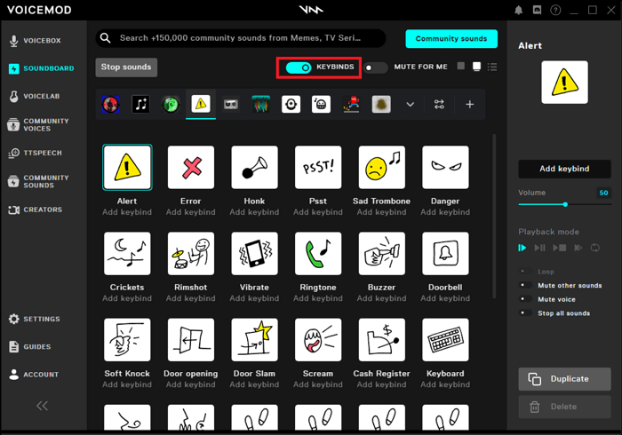This screenshot has width=622, height=435.
Task: Enable the Mute For Me toggle
Action: point(376,67)
